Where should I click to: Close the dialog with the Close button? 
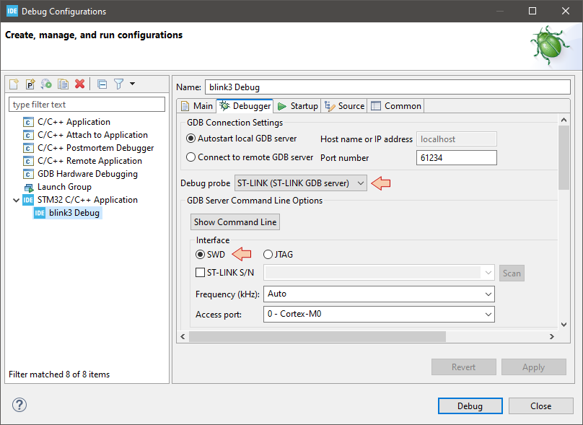540,406
